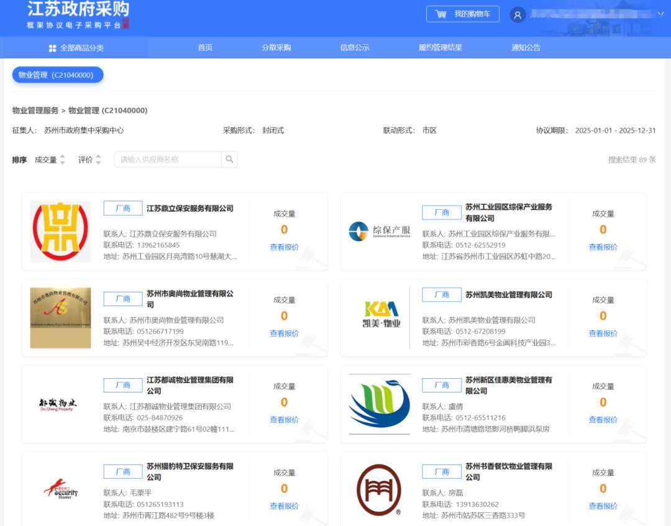Sort by 评价 using the sort arrows

(98, 160)
